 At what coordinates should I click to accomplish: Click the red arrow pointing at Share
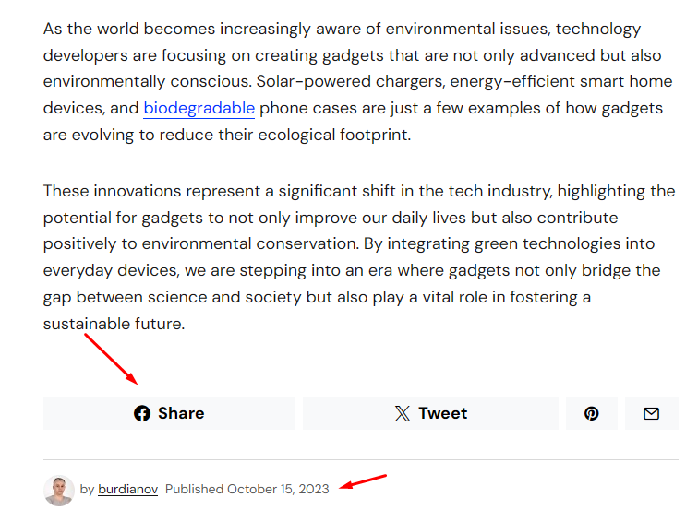tap(111, 359)
